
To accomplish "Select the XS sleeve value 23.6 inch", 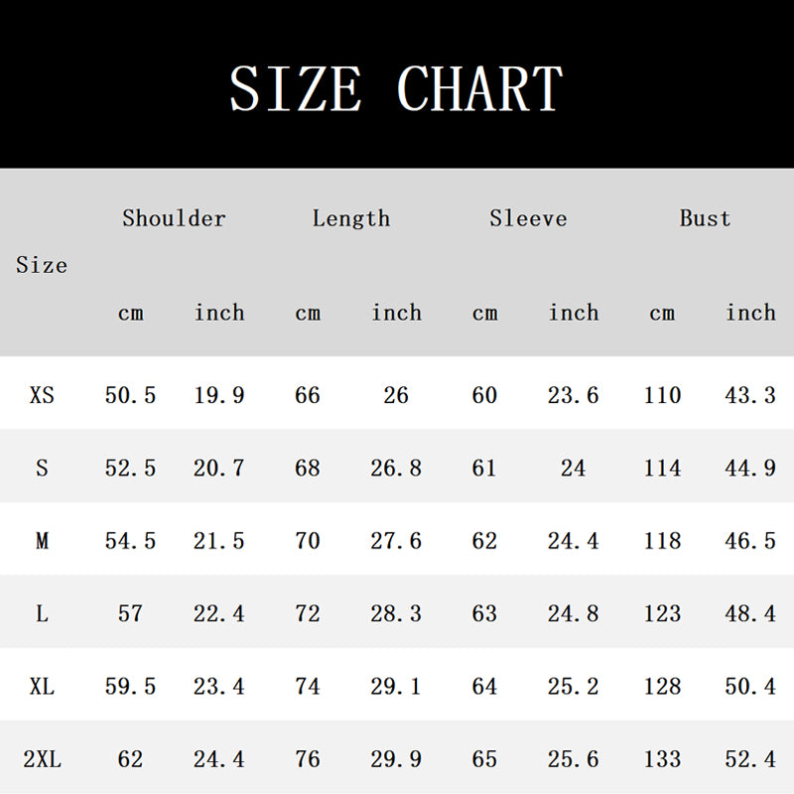I will [574, 395].
